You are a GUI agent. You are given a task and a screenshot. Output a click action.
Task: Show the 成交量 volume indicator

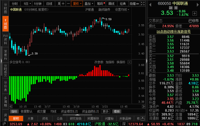(41, 111)
